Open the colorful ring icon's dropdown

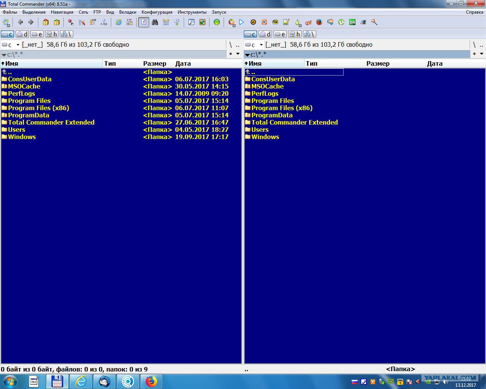coord(234,25)
